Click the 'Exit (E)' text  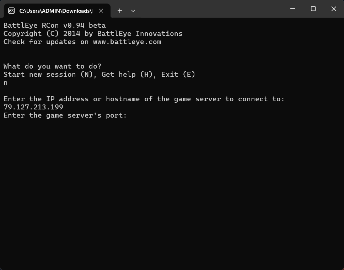[178, 74]
